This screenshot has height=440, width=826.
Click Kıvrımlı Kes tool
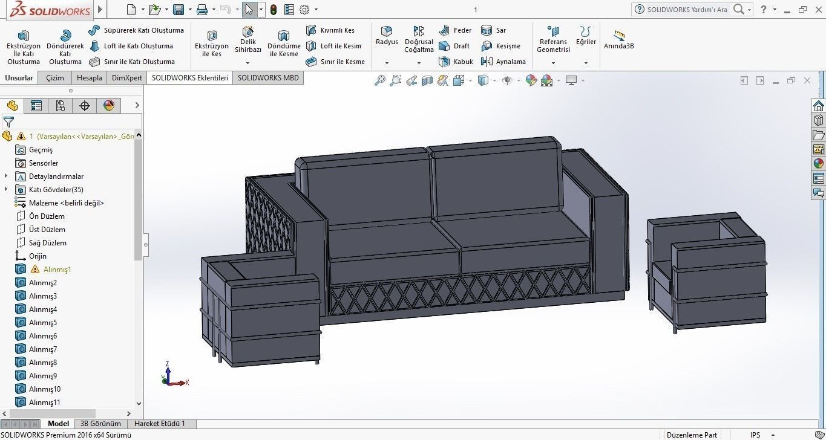point(330,30)
